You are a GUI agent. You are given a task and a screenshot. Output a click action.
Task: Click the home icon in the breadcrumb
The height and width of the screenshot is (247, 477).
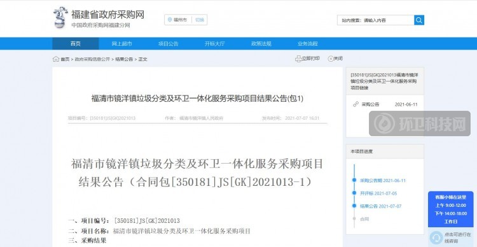[x=56, y=59]
